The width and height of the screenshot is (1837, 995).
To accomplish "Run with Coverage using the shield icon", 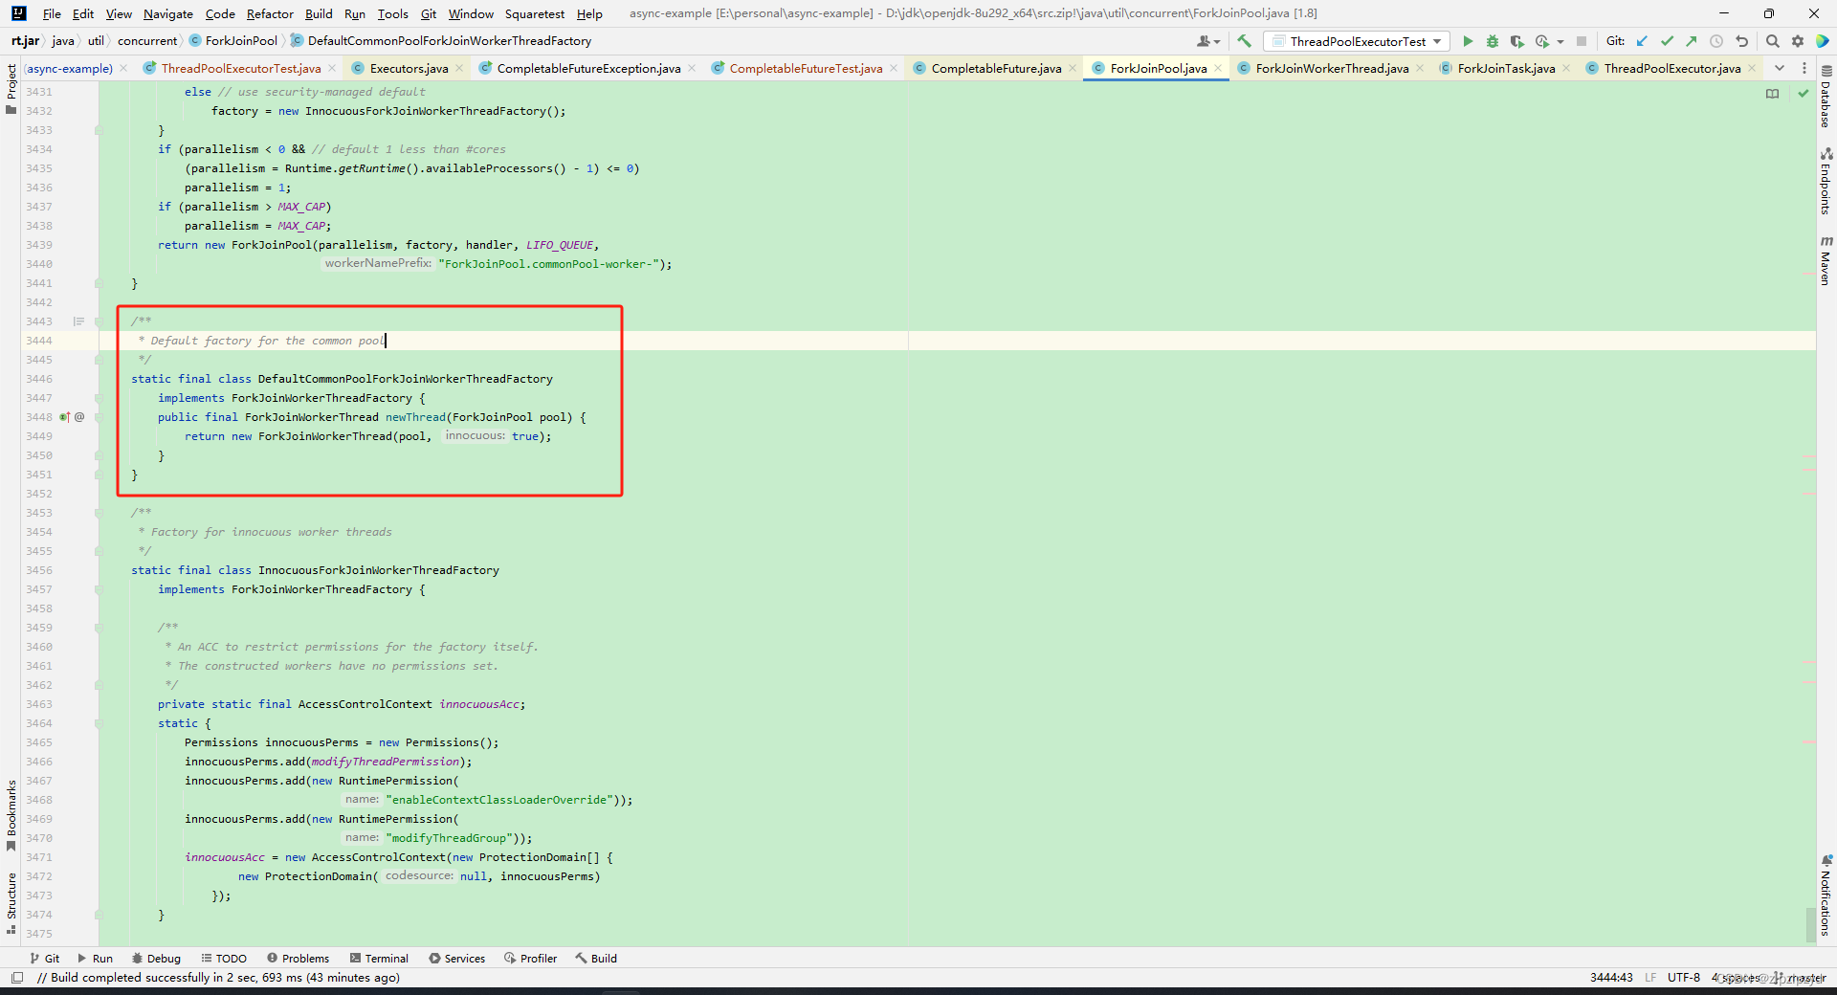I will [1516, 41].
